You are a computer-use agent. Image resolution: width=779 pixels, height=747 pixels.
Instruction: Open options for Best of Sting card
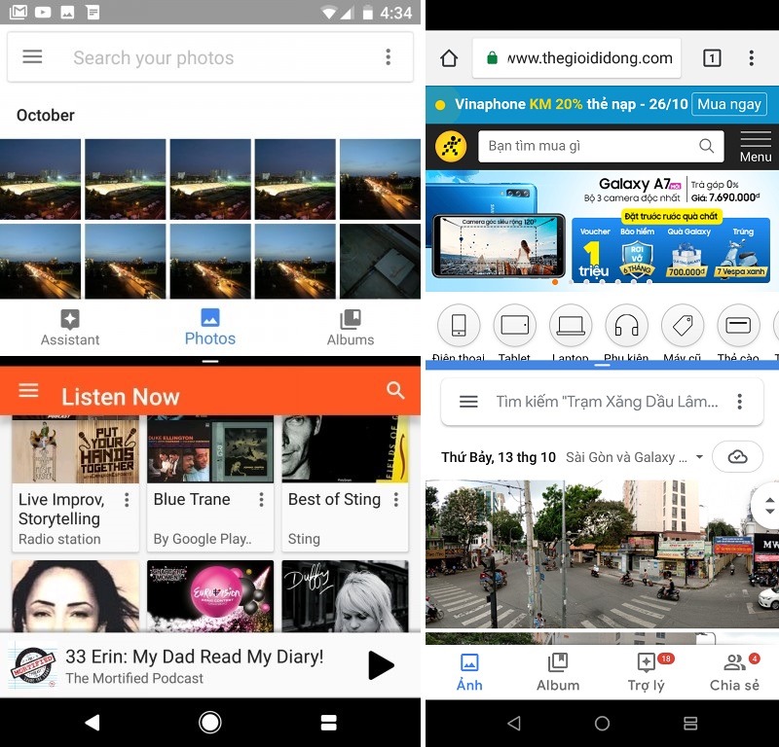pyautogui.click(x=396, y=500)
